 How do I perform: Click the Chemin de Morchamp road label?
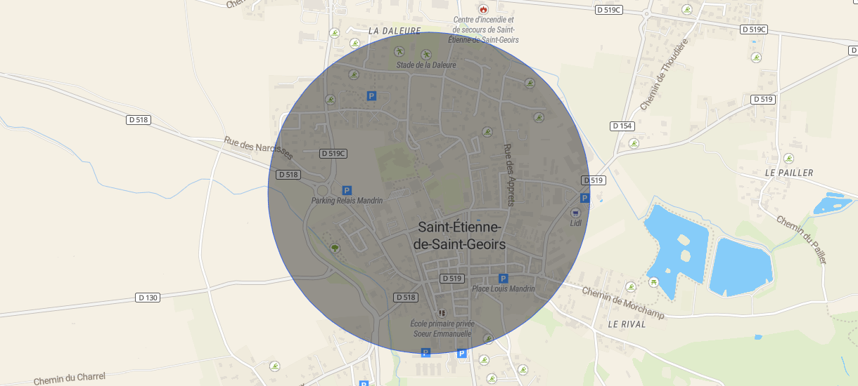point(623,303)
